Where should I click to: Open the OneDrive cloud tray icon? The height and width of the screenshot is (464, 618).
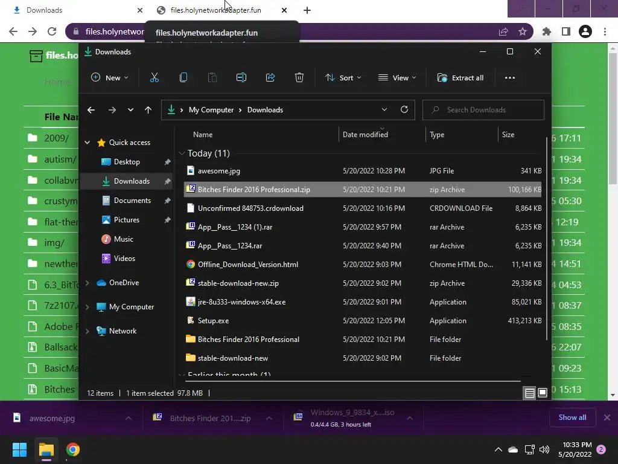coord(513,449)
